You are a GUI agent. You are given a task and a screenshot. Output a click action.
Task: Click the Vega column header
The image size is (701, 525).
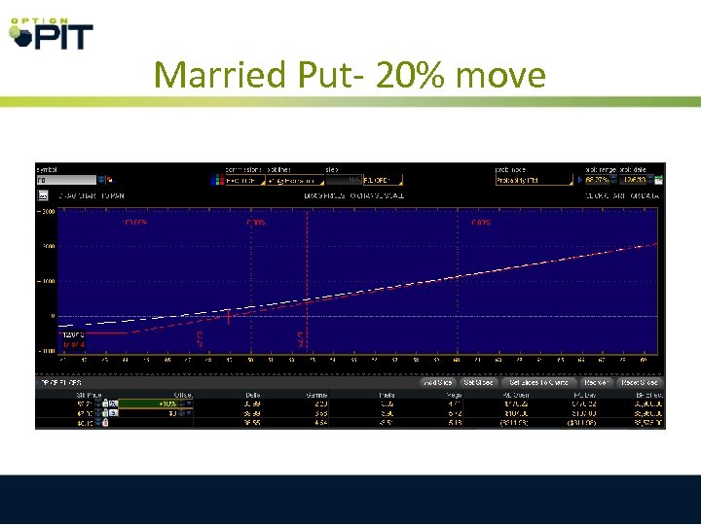pos(454,395)
